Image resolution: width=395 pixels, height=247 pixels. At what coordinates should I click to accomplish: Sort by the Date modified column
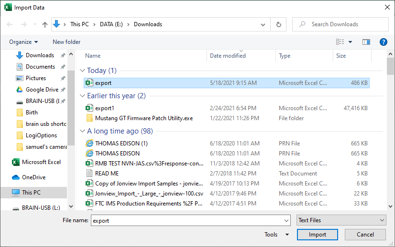(228, 56)
